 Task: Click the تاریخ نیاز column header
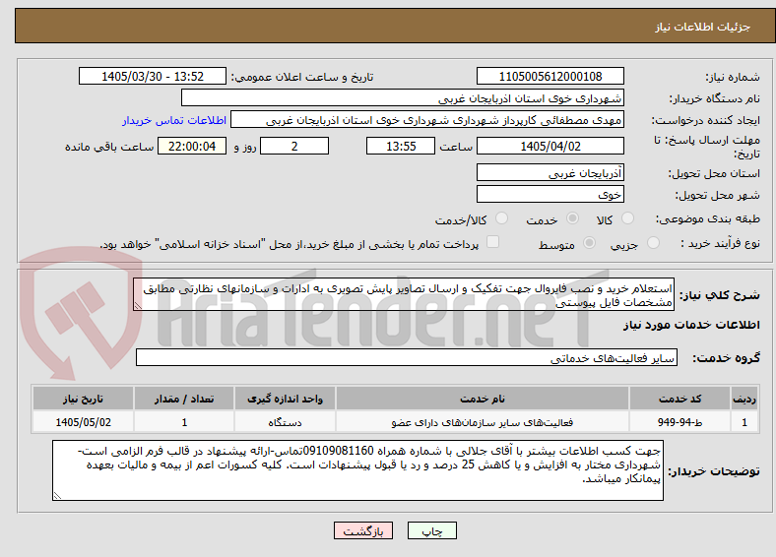[83, 399]
